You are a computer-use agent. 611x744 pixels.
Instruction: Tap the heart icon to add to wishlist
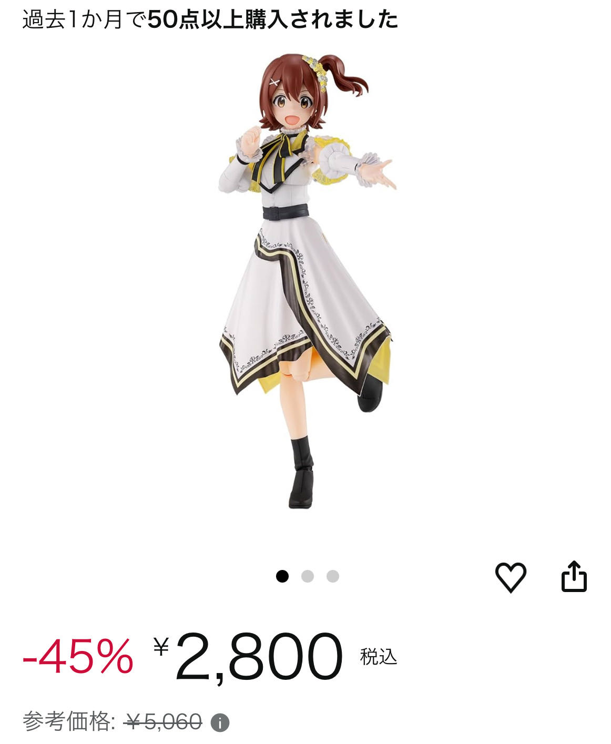(511, 577)
